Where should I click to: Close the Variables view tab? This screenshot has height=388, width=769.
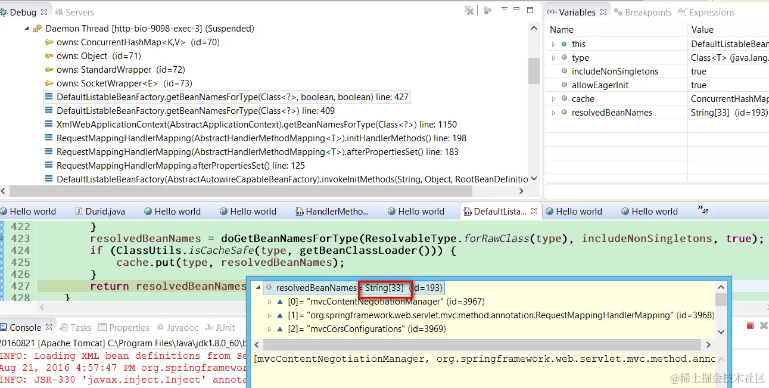[x=603, y=12]
